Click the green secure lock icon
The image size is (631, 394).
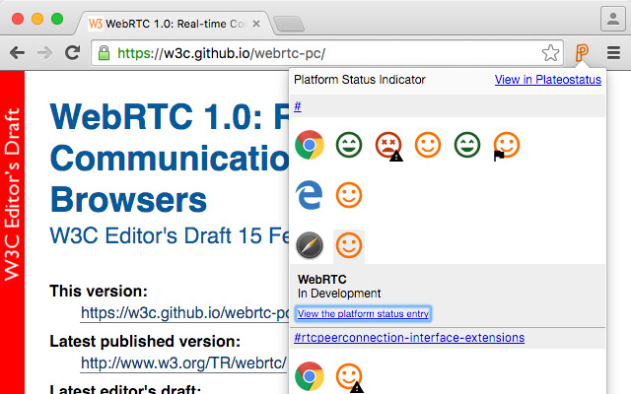point(104,53)
